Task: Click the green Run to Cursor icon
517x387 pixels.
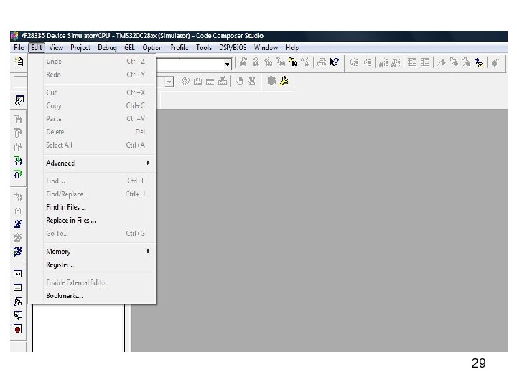Action: 18,161
